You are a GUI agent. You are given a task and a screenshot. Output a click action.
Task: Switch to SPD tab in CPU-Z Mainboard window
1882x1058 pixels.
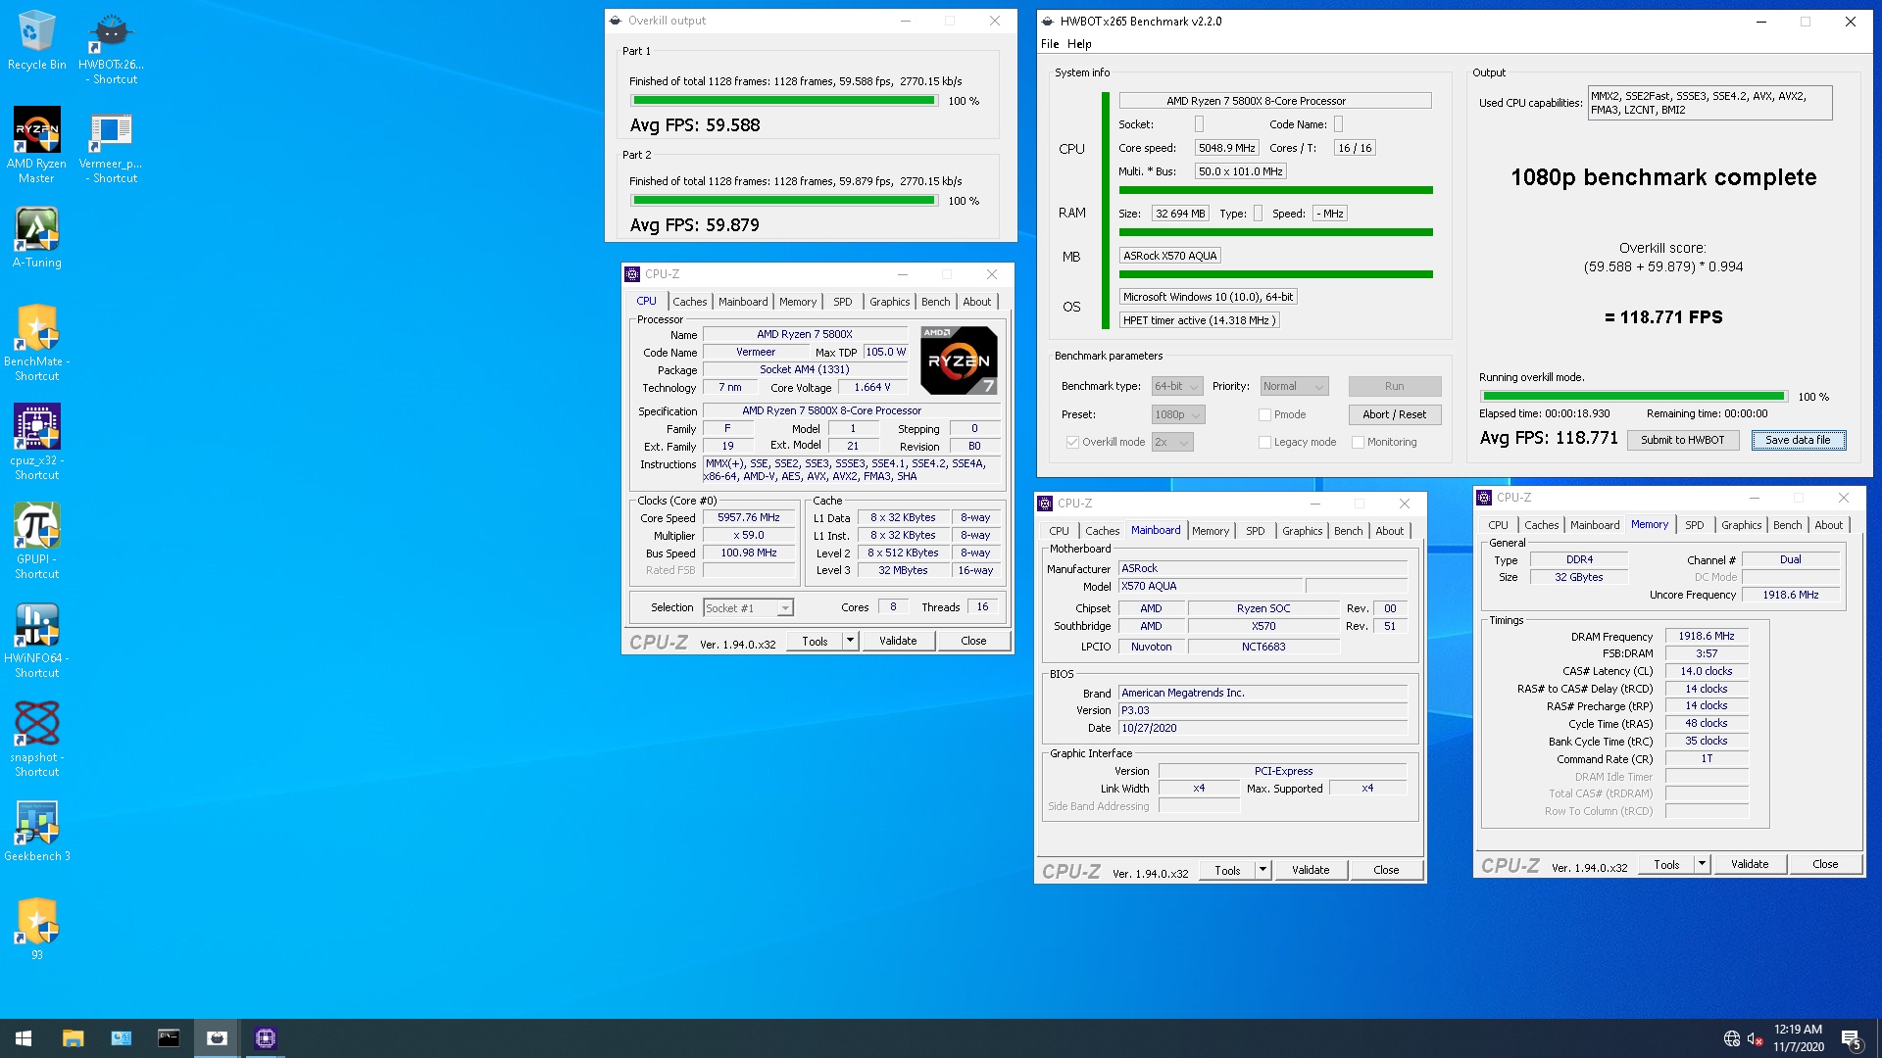point(1255,531)
